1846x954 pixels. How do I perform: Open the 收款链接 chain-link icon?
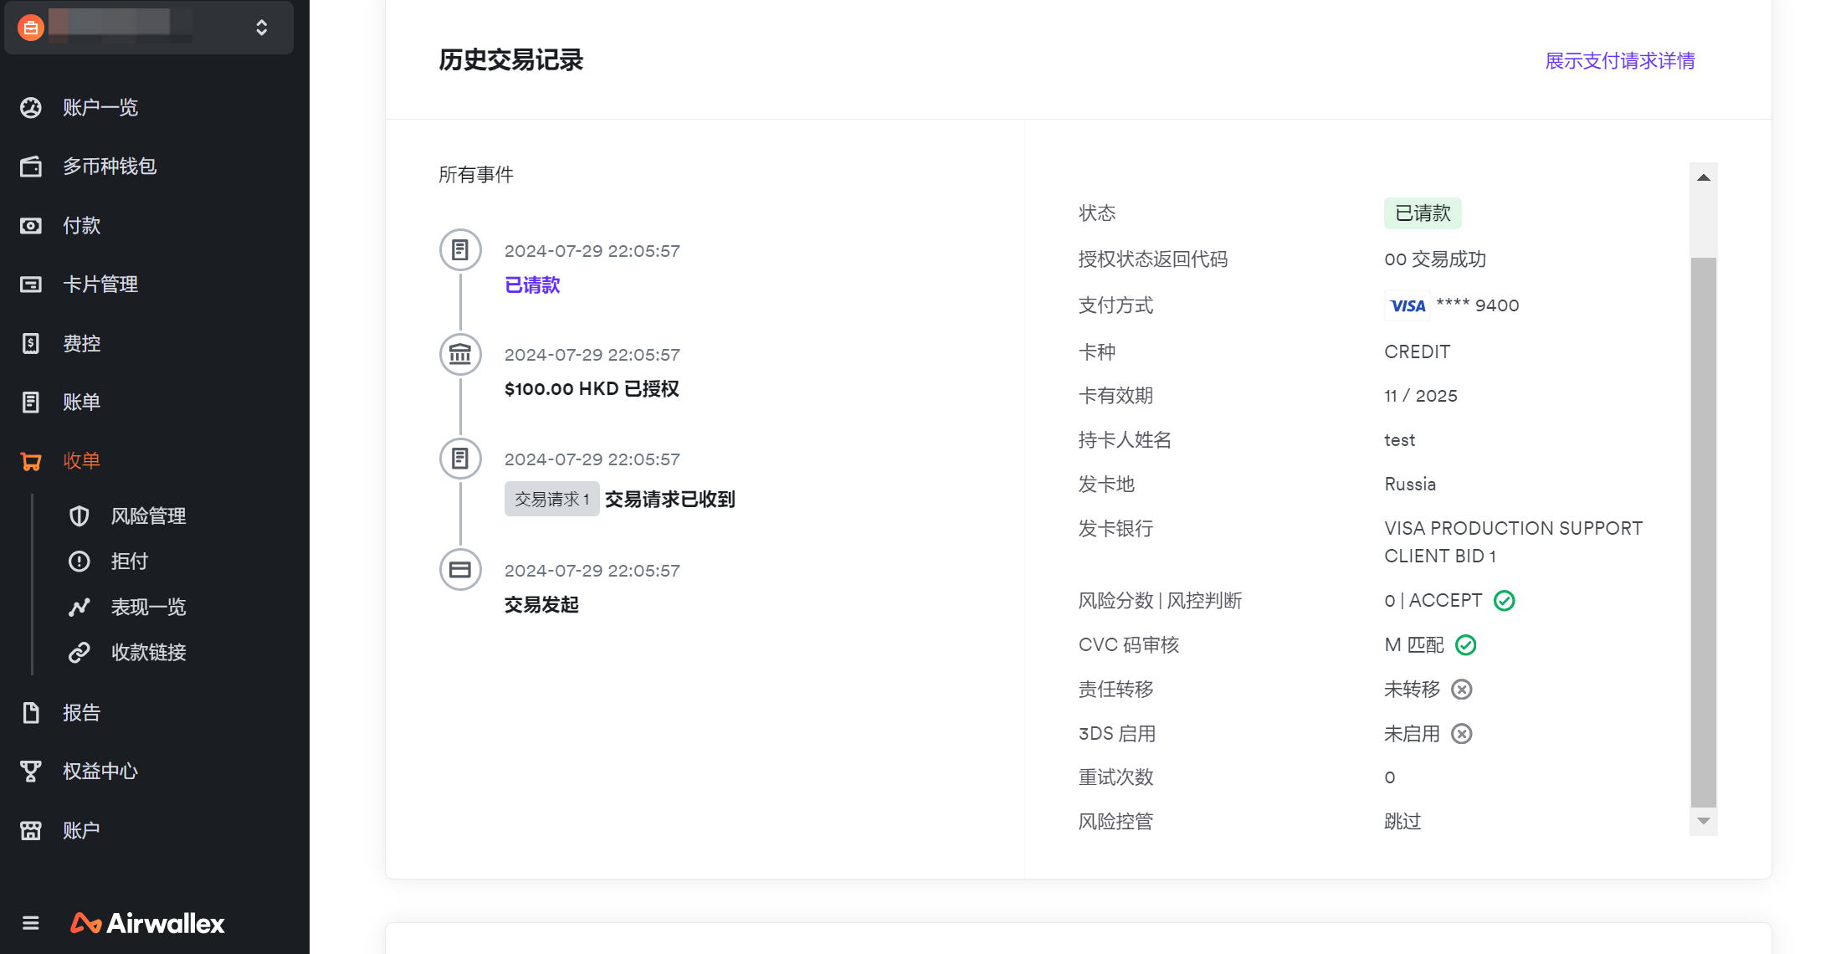click(x=79, y=653)
